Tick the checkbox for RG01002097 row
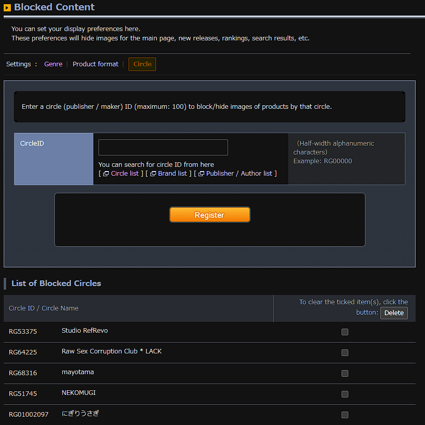This screenshot has width=425, height=425. (x=345, y=415)
